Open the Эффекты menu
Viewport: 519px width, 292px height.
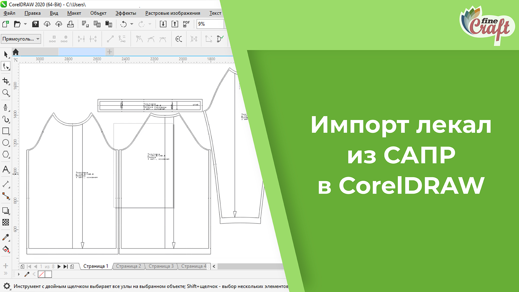pyautogui.click(x=125, y=13)
